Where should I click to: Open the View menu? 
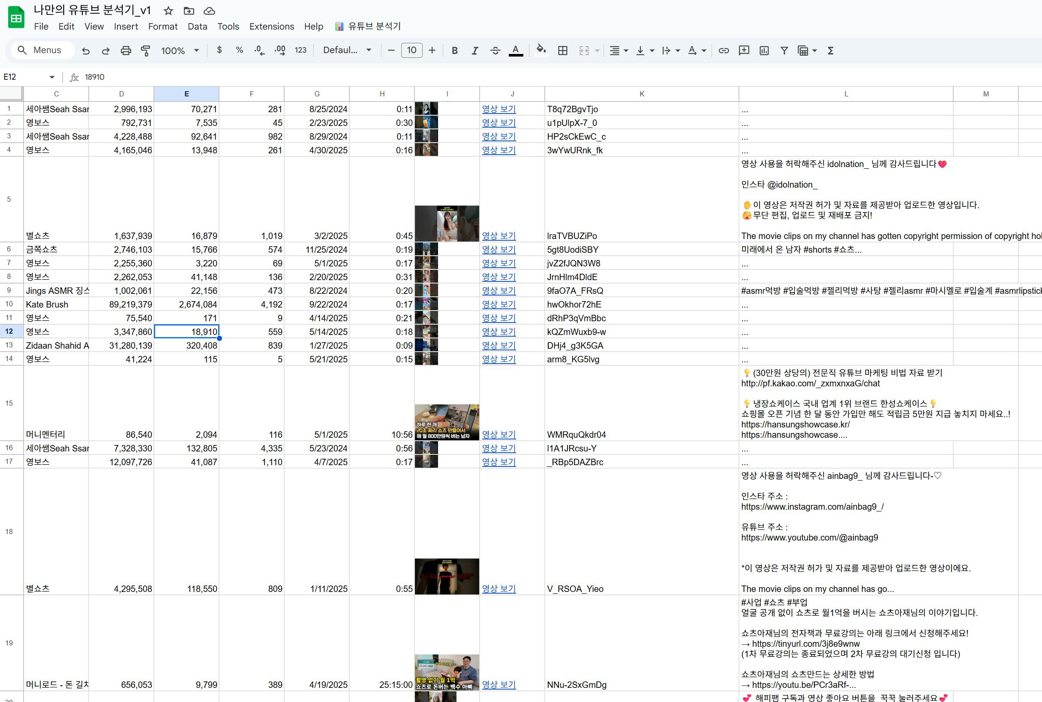(94, 27)
